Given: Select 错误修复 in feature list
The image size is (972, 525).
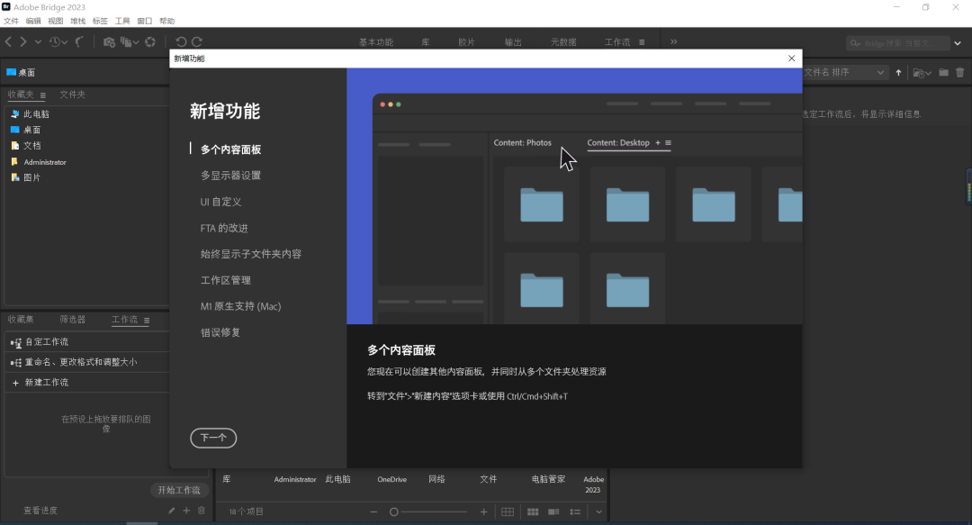Looking at the screenshot, I should click(220, 332).
